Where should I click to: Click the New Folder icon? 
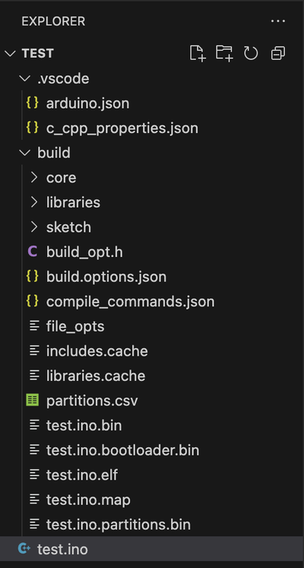[224, 53]
